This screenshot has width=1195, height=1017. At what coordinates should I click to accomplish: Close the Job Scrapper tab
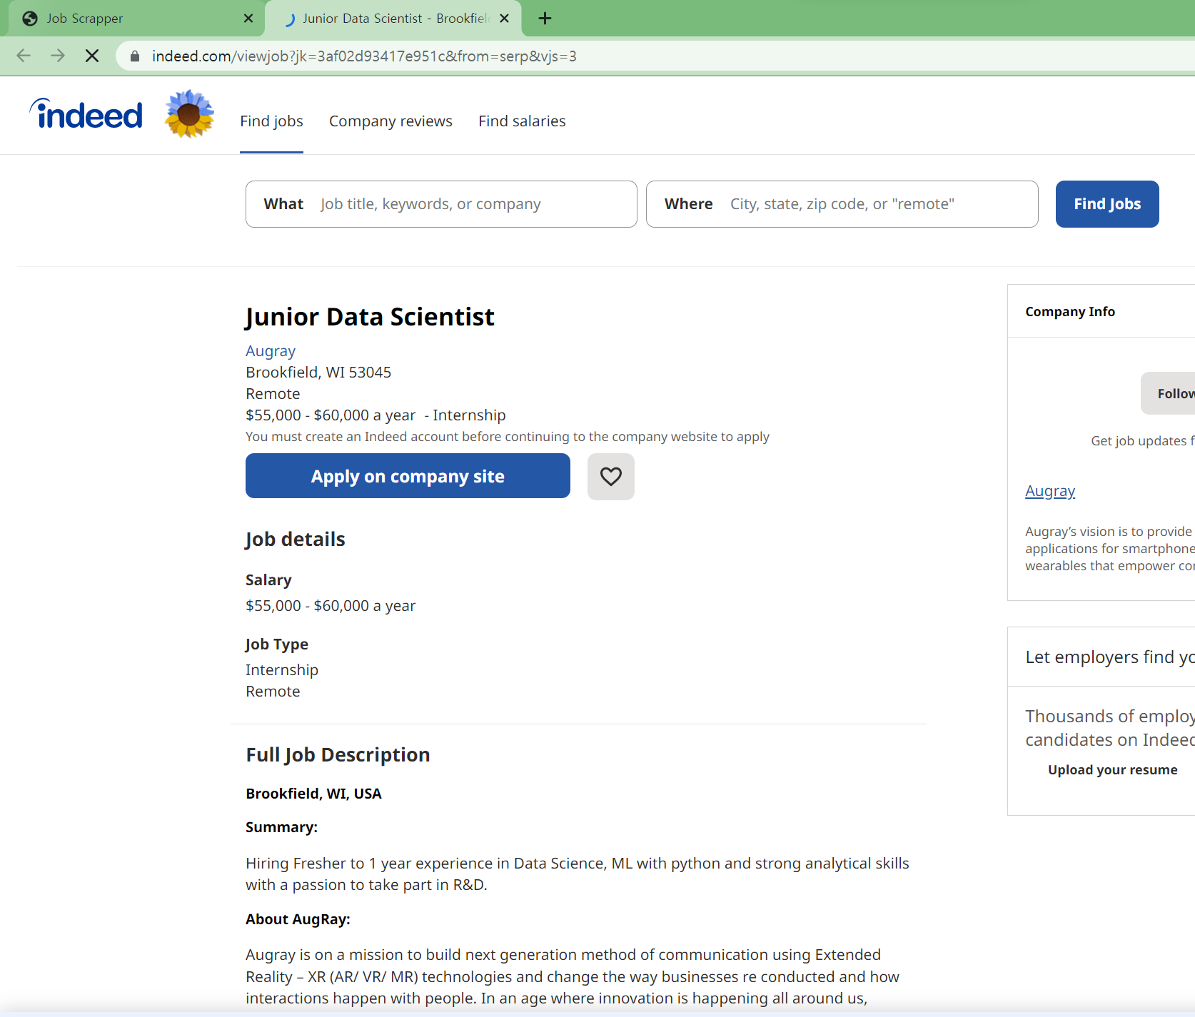(248, 19)
